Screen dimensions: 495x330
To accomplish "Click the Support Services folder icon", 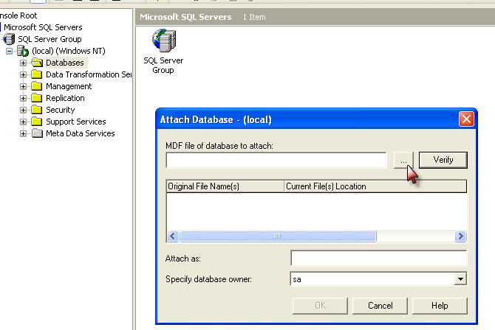I will pyautogui.click(x=37, y=122).
